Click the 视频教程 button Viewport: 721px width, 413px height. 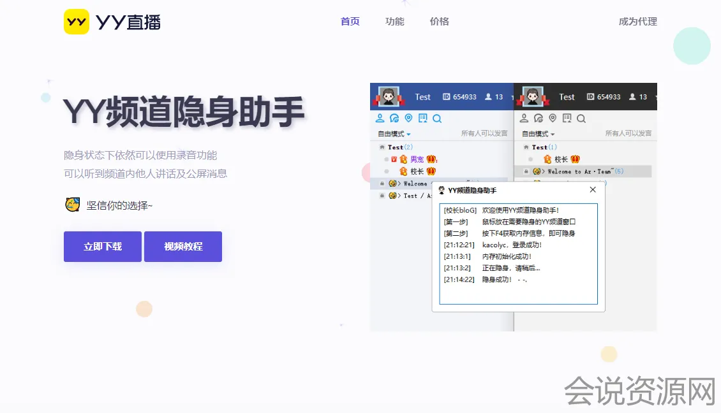183,247
